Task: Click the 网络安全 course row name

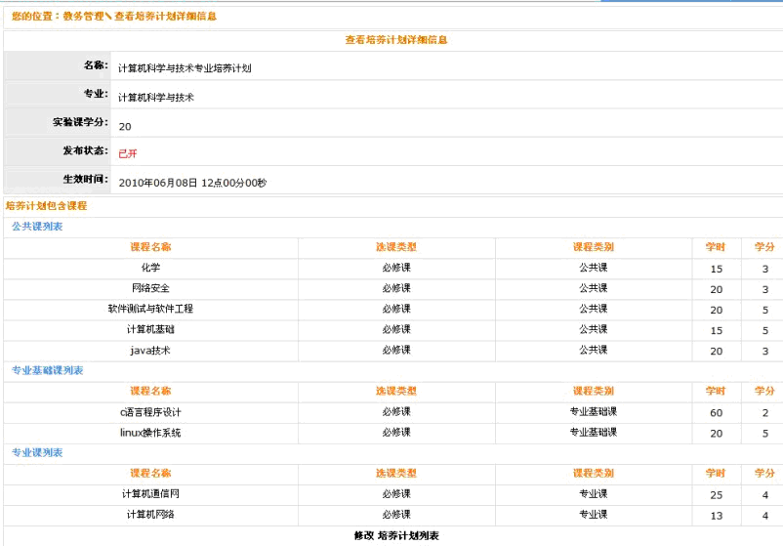Action: coord(150,288)
